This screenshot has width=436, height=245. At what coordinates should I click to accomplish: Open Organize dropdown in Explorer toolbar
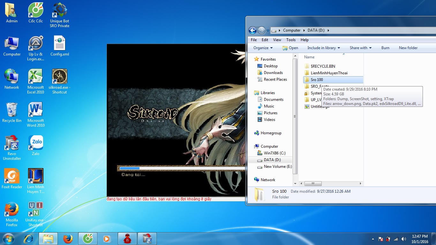pos(263,48)
